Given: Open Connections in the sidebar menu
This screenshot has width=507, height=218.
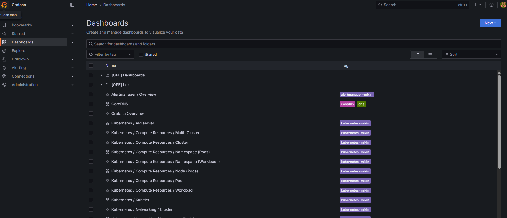Looking at the screenshot, I should (x=23, y=76).
